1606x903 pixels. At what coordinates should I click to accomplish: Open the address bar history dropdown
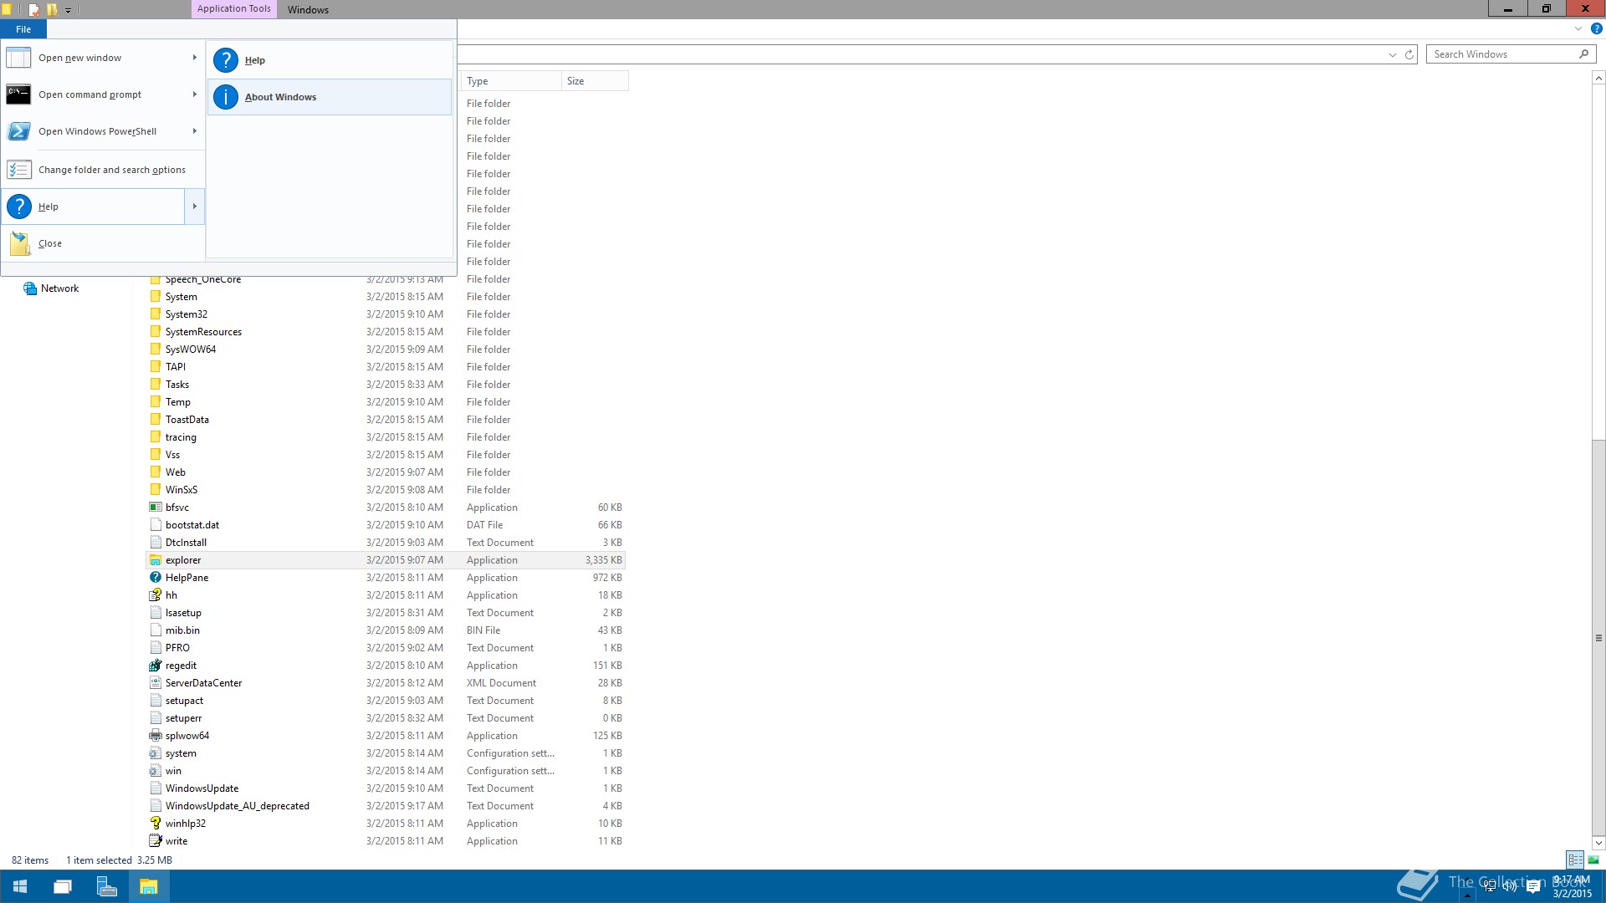click(x=1393, y=54)
